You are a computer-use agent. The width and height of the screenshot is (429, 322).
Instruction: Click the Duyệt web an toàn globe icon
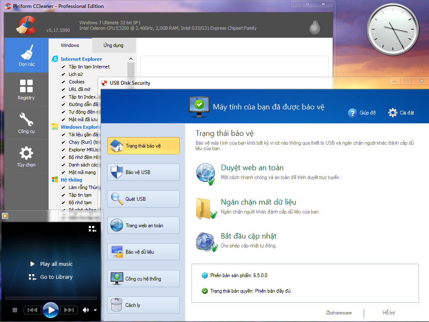click(x=205, y=174)
